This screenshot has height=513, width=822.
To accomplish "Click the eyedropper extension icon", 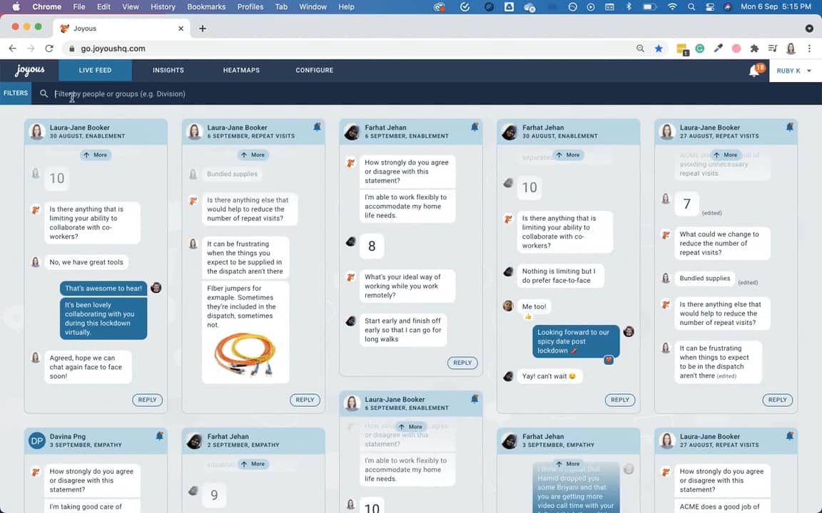I will tap(719, 48).
